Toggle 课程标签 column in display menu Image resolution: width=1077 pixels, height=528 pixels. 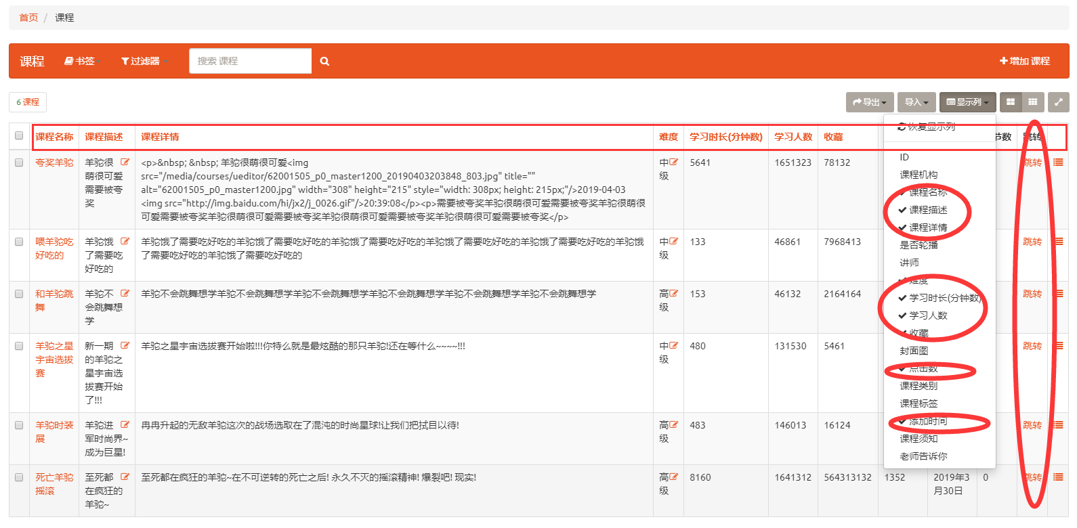(x=939, y=403)
